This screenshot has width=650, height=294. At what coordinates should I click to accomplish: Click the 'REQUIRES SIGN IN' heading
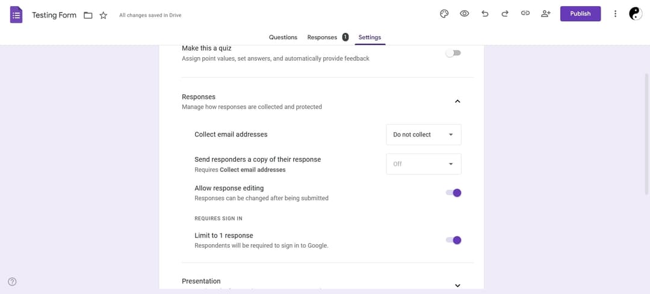point(218,218)
